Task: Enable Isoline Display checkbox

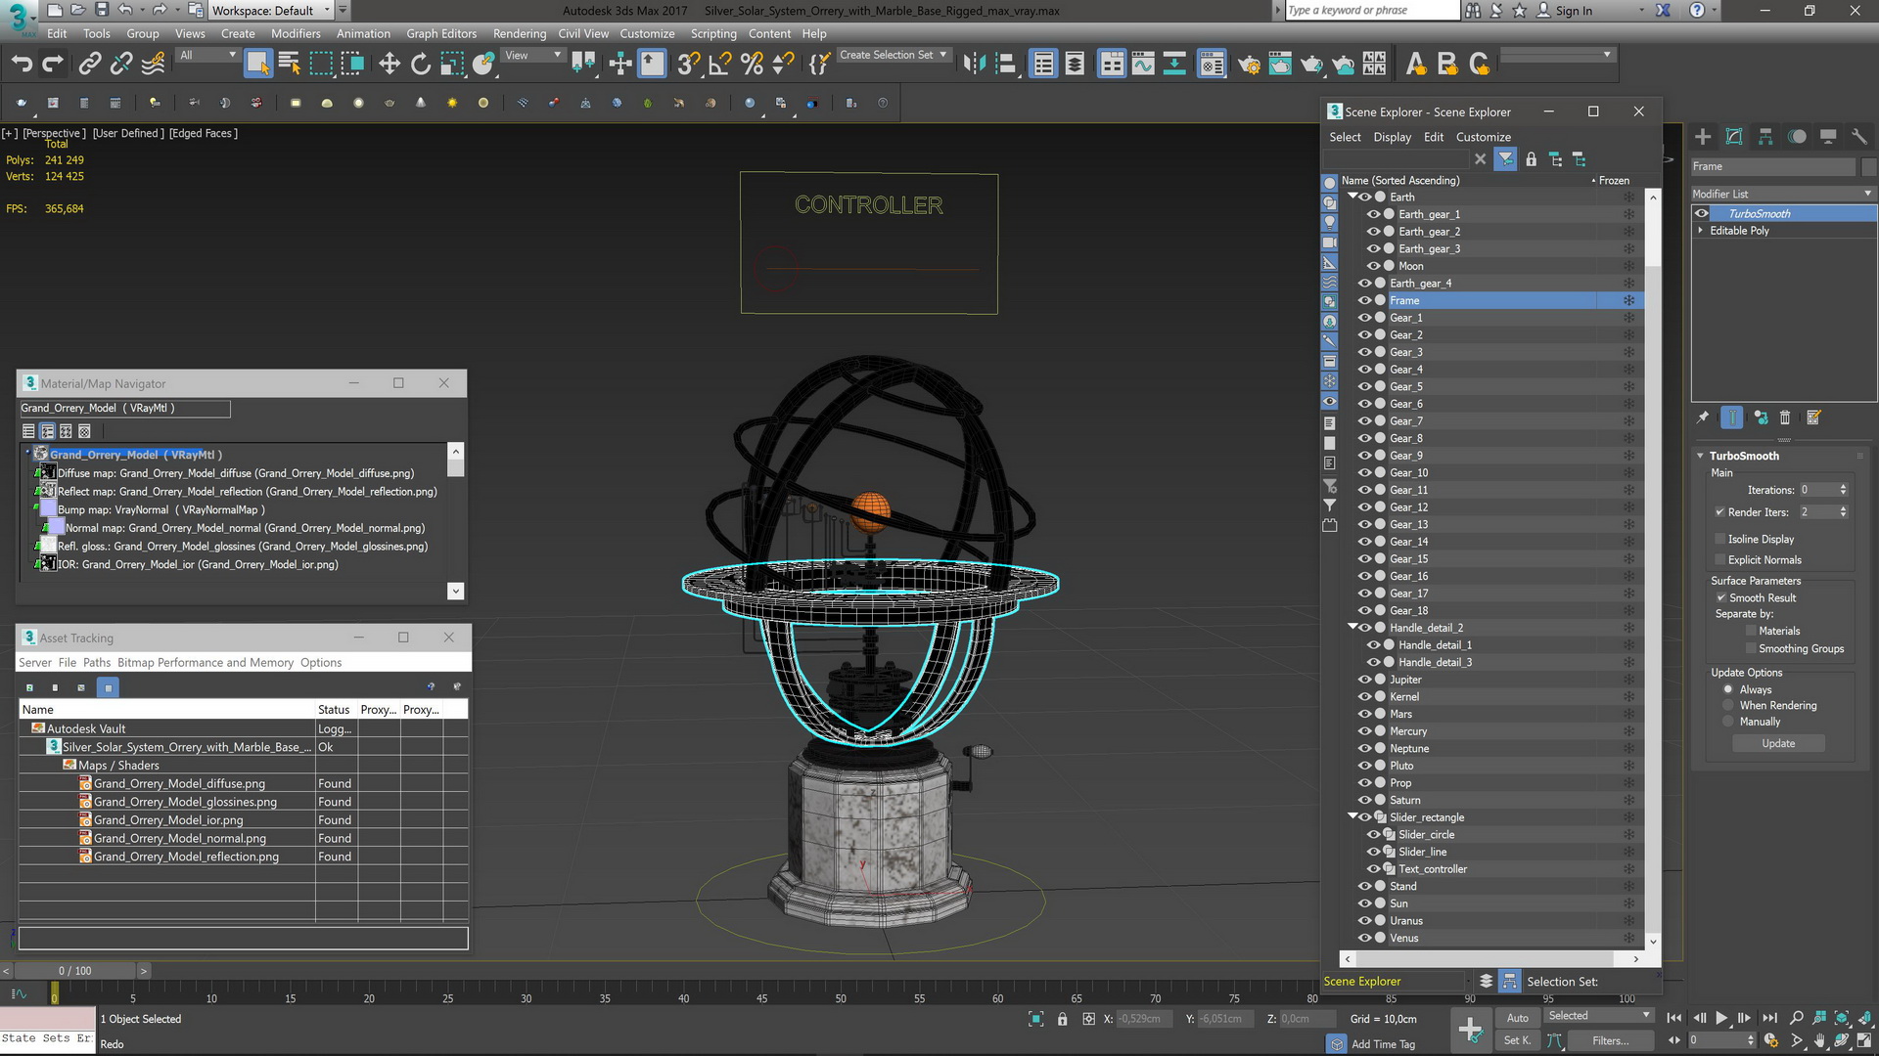Action: click(1719, 539)
